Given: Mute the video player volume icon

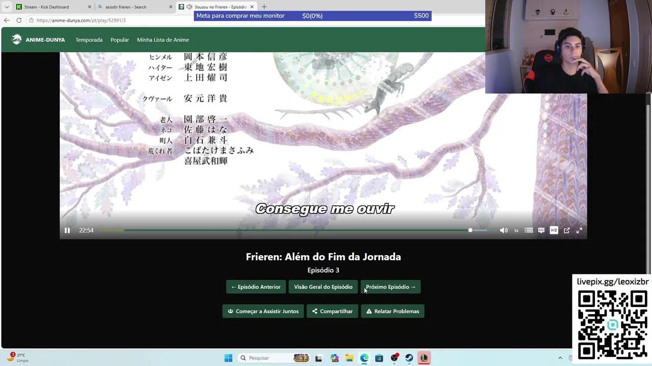Looking at the screenshot, I should [x=503, y=230].
